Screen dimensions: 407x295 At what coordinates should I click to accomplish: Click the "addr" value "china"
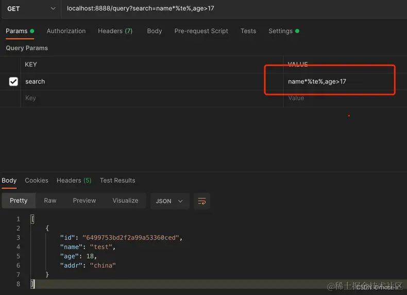pyautogui.click(x=103, y=266)
